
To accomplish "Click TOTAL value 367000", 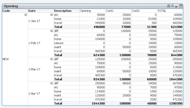I will pyautogui.click(x=170, y=83).
